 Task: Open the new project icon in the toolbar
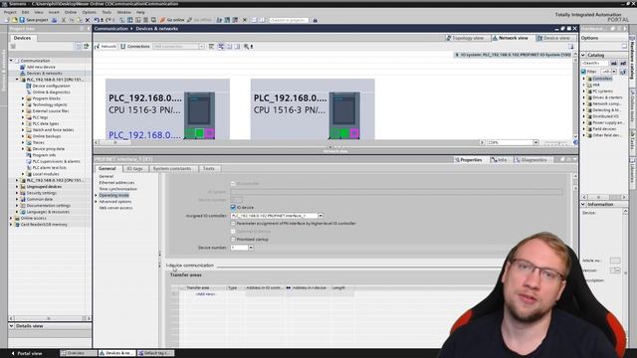[x=7, y=20]
